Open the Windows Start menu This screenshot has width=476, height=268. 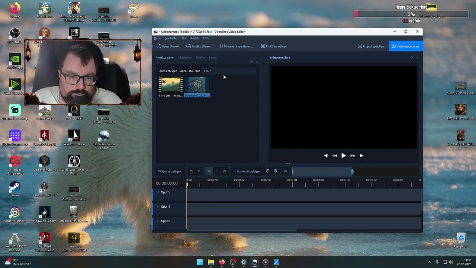click(x=200, y=262)
